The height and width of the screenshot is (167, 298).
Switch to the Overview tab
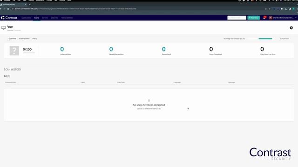point(13,39)
